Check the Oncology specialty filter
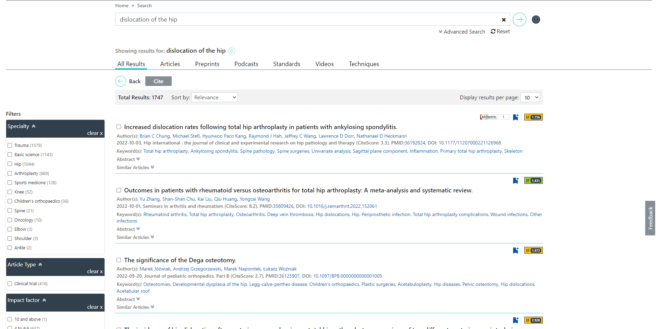 (10, 220)
